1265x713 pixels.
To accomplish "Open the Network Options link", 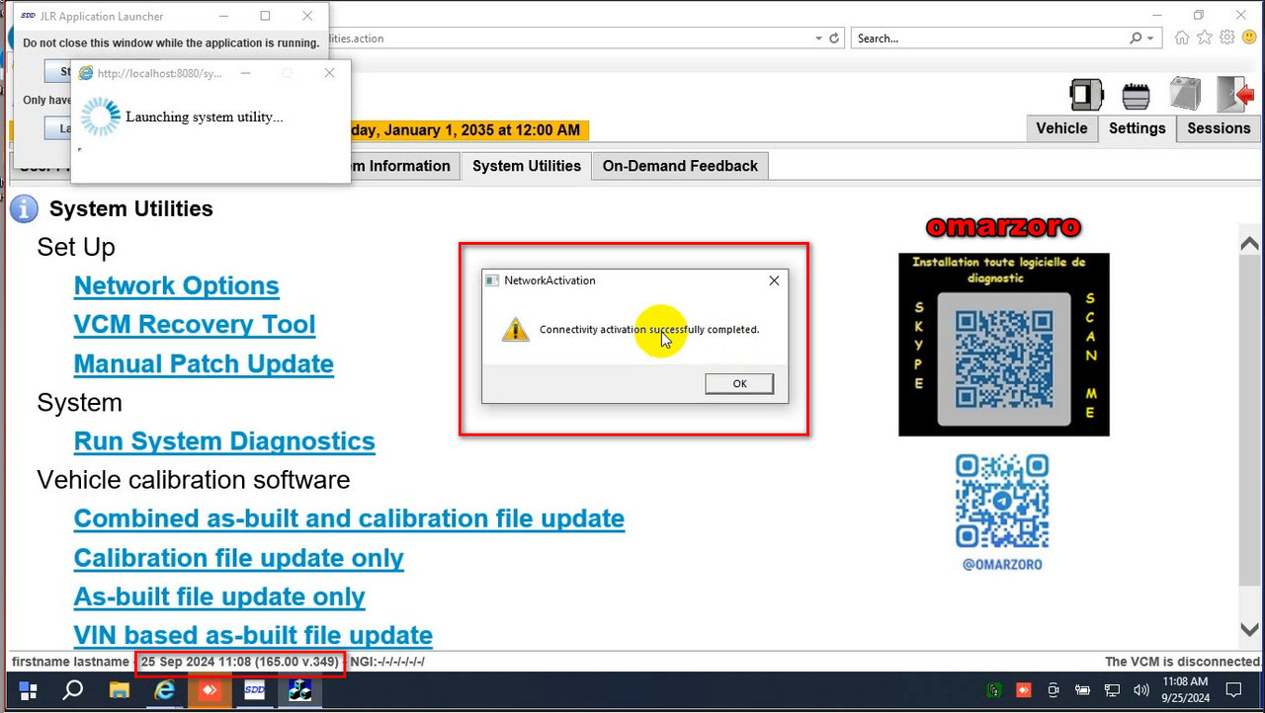I will [177, 285].
